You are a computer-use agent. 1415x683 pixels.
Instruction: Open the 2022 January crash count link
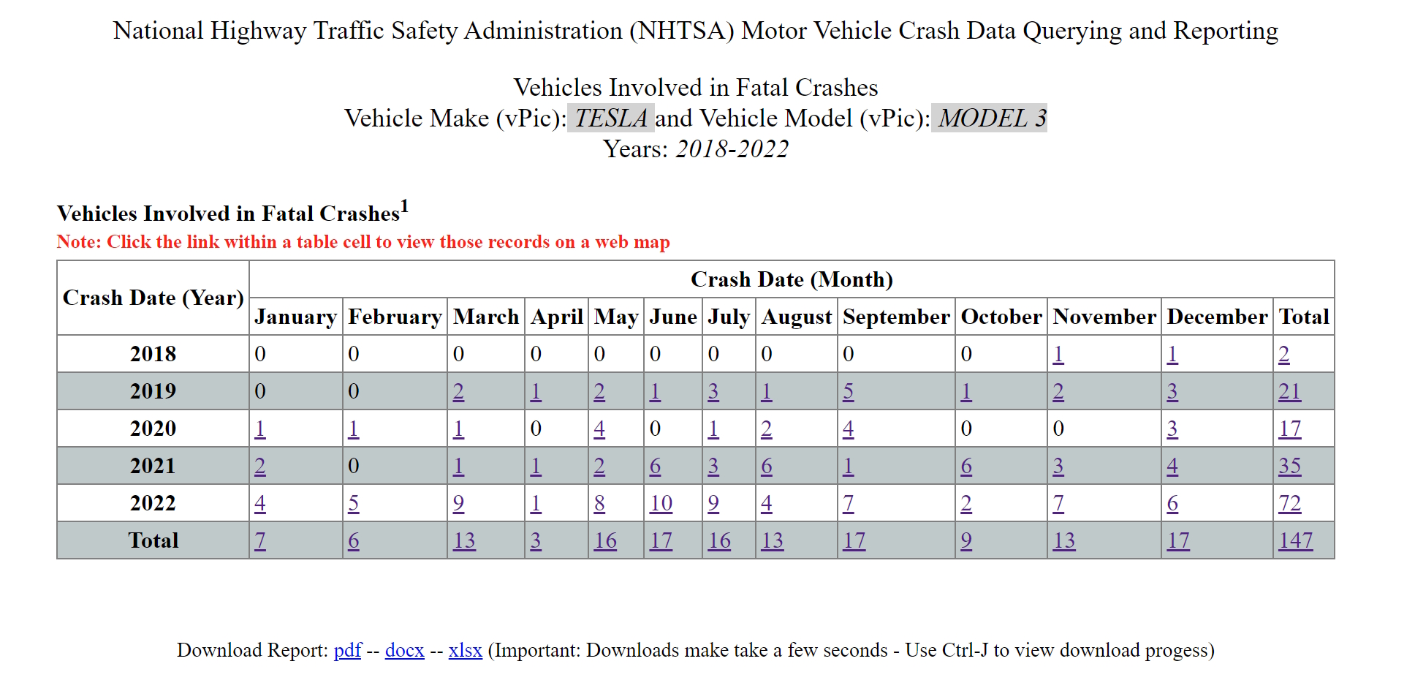[x=259, y=503]
